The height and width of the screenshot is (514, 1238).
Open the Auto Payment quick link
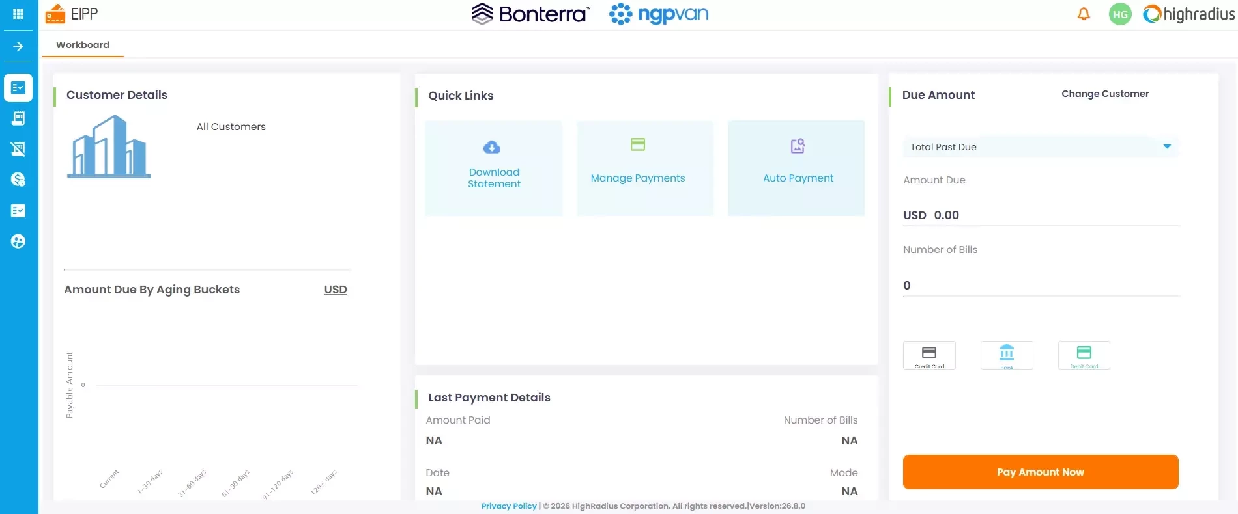click(x=796, y=168)
